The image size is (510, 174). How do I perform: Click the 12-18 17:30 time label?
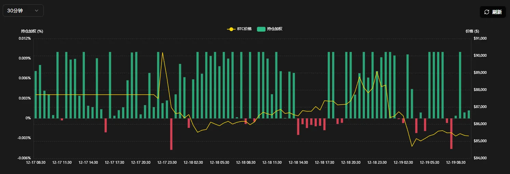[325, 163]
